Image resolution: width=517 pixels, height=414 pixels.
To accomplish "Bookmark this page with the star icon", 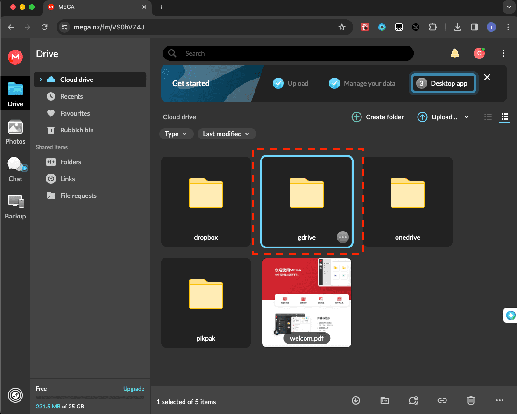I will tap(342, 27).
